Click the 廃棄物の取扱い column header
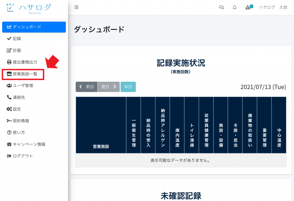 tap(250, 125)
